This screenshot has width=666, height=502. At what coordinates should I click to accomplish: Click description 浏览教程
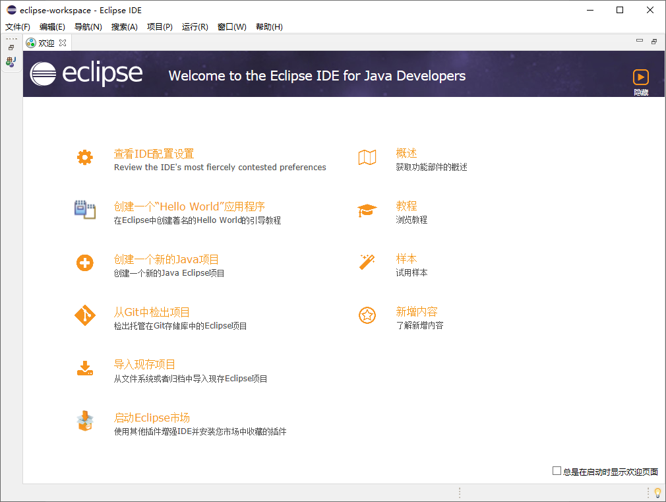[411, 220]
